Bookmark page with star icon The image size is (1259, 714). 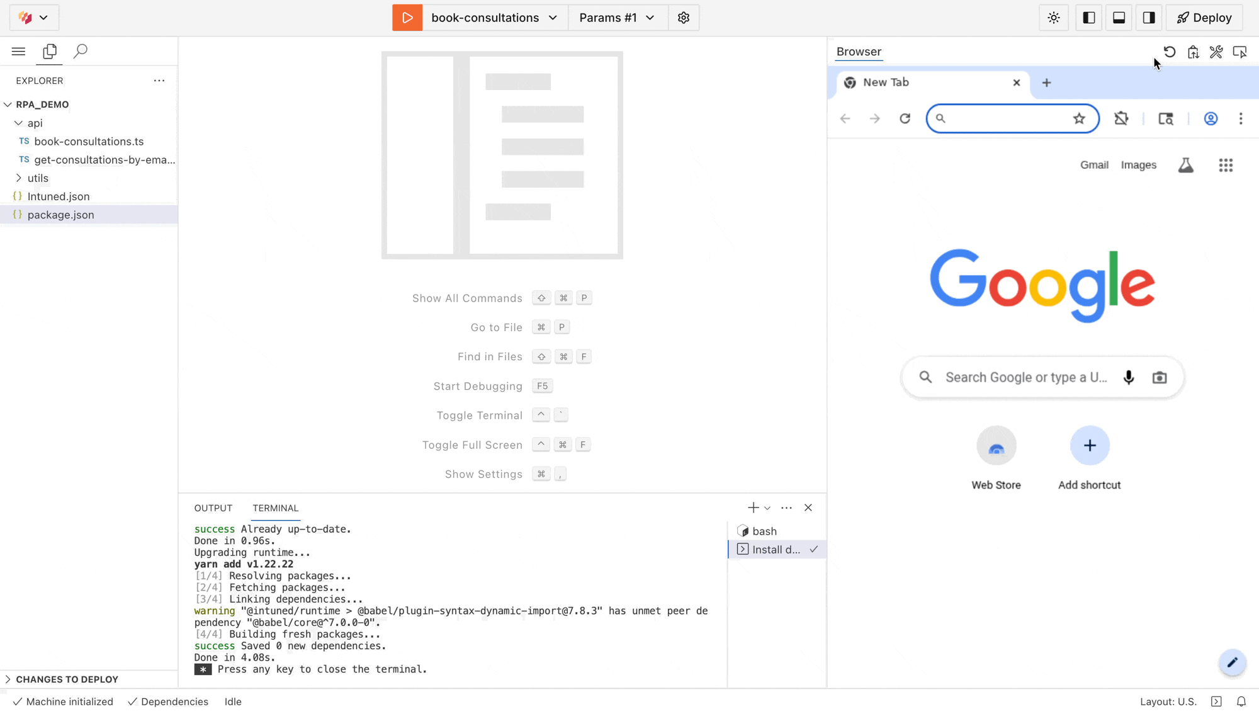click(1079, 118)
